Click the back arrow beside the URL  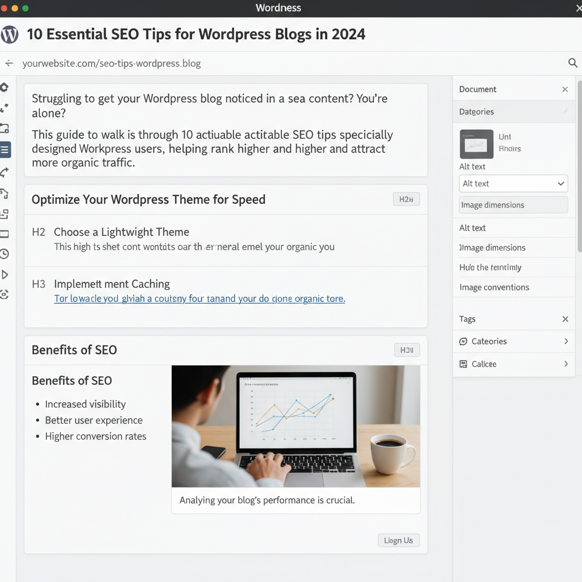(x=9, y=63)
